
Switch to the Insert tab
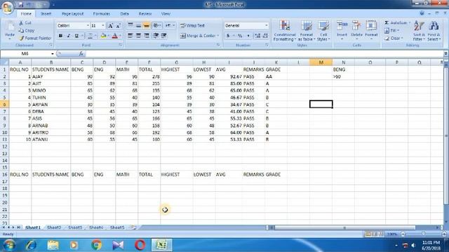[46, 14]
